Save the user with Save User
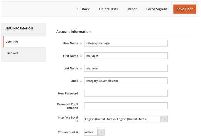Screen dimensions: 201x138 click(x=185, y=9)
